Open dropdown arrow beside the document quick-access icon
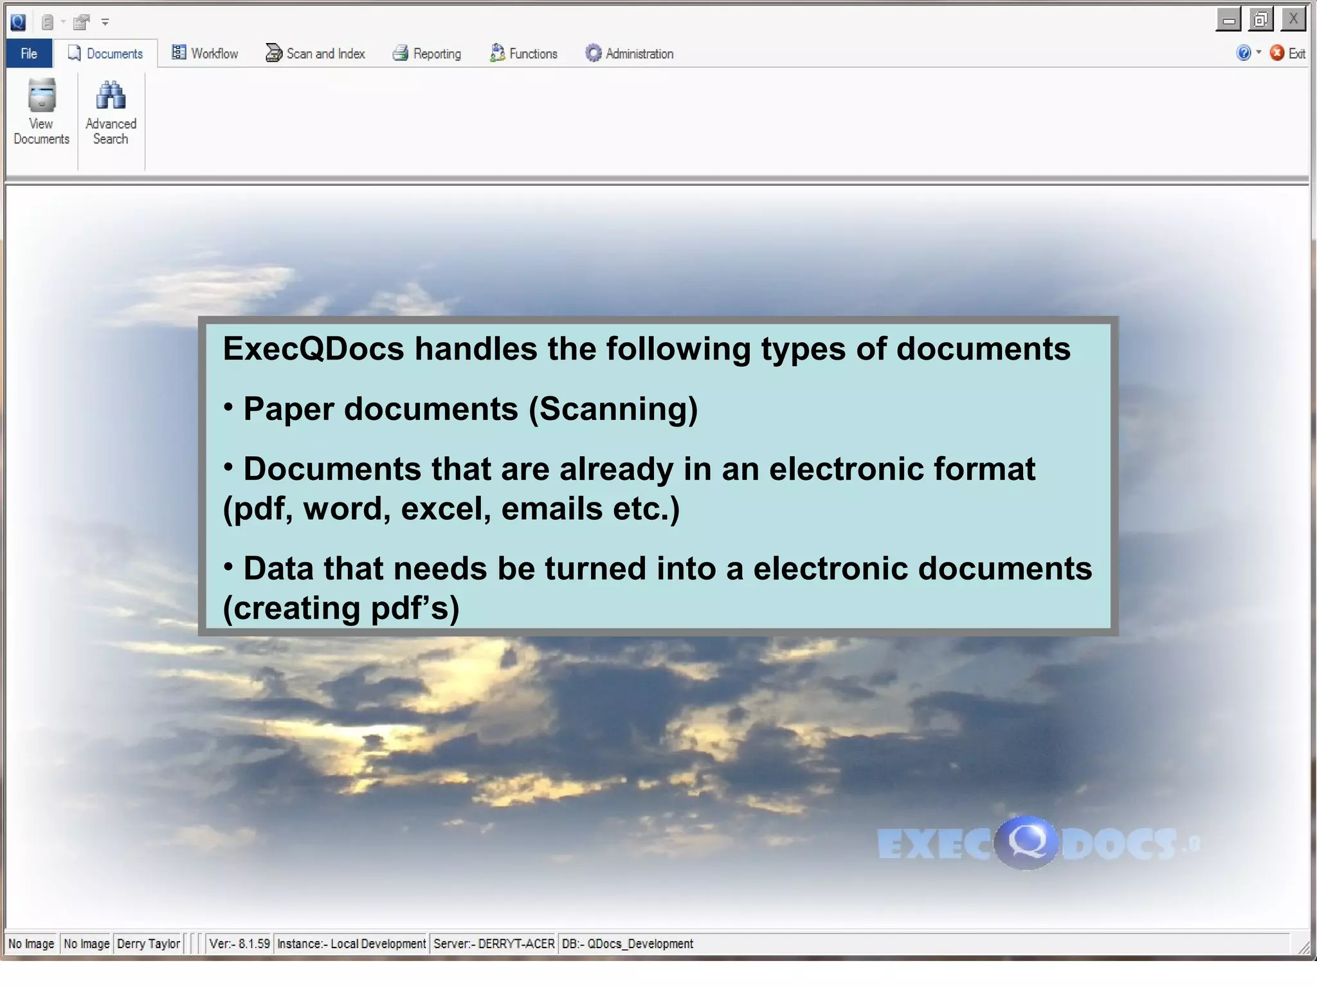Screen dimensions: 1317x988 pyautogui.click(x=63, y=23)
